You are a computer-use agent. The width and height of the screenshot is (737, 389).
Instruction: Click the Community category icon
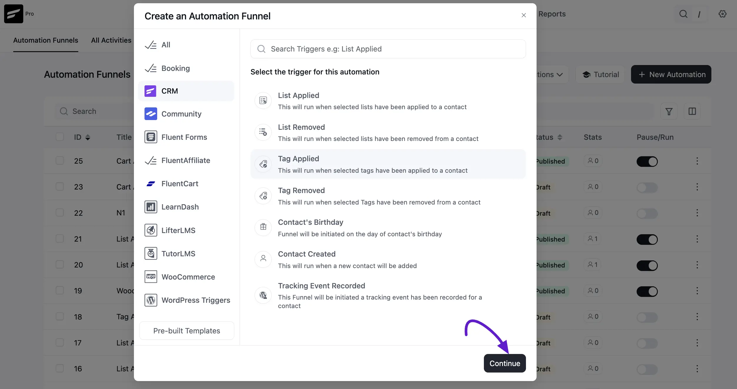point(151,114)
